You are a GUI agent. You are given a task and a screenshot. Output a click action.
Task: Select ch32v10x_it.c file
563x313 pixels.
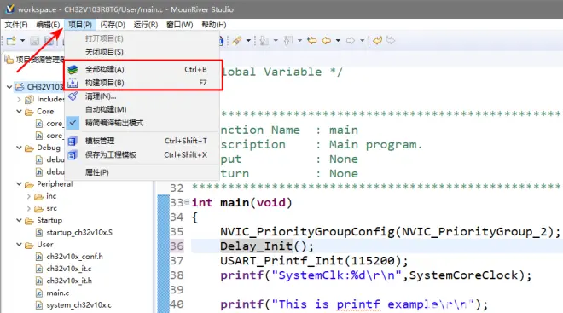[69, 269]
